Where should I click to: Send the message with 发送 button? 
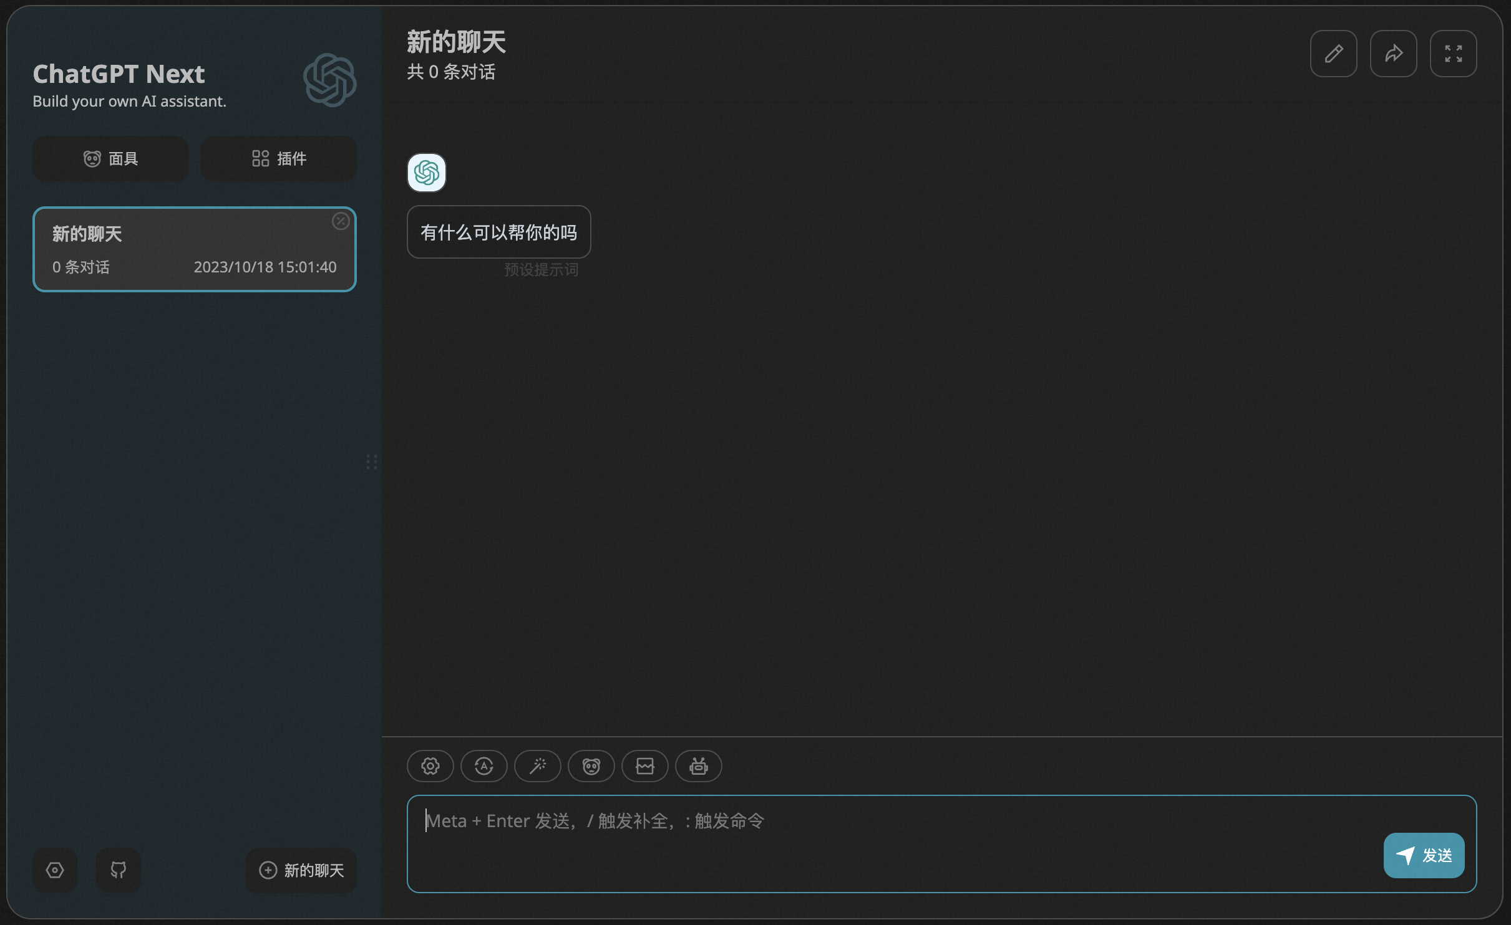1424,856
